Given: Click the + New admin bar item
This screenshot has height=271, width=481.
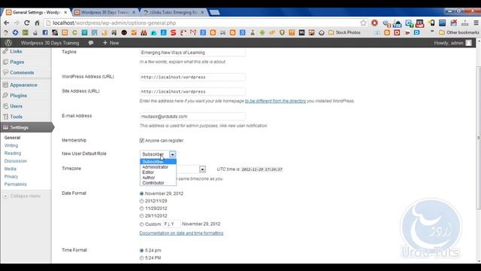Looking at the screenshot, I should tap(111, 43).
